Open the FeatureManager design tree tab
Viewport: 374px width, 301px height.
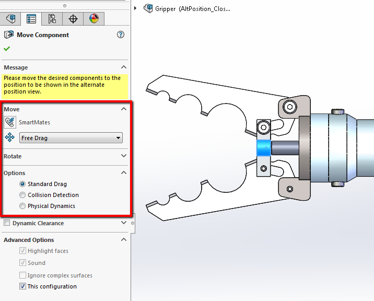[10, 19]
